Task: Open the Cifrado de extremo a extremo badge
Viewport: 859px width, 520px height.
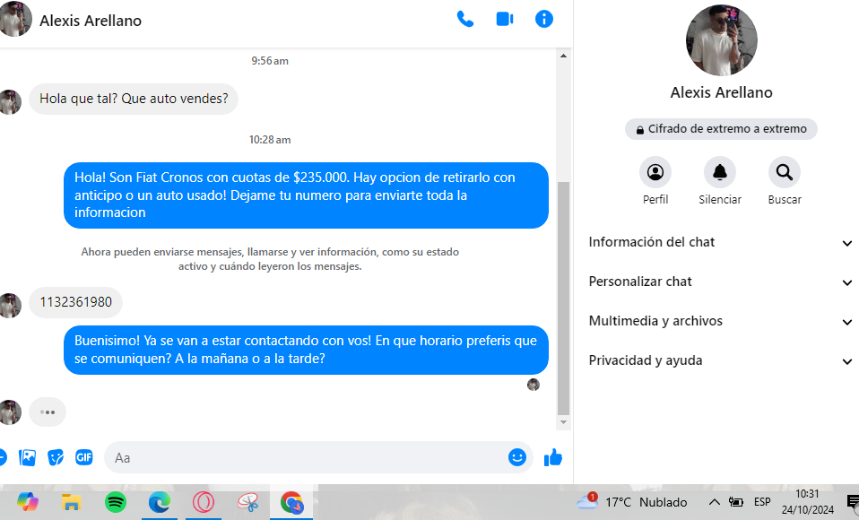Action: [x=721, y=129]
